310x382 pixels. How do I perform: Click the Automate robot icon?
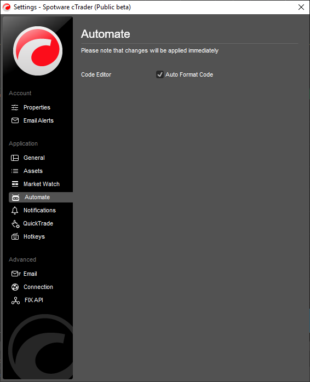click(x=16, y=198)
